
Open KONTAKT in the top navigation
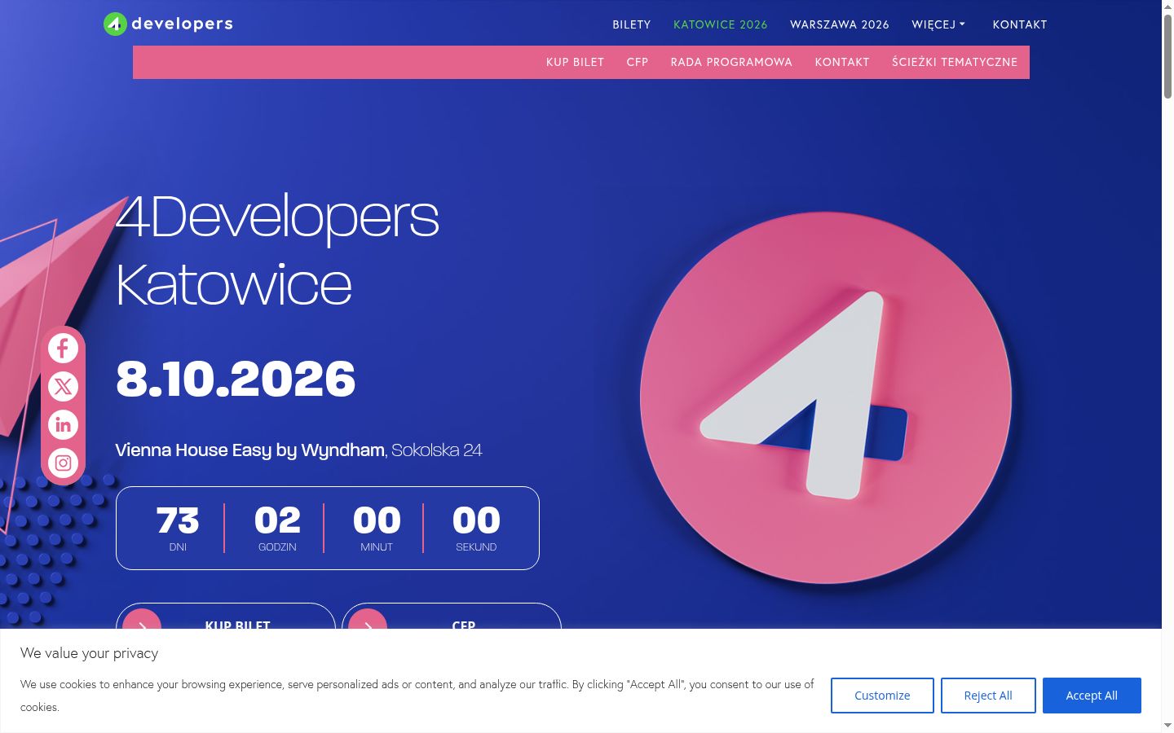click(x=1020, y=24)
